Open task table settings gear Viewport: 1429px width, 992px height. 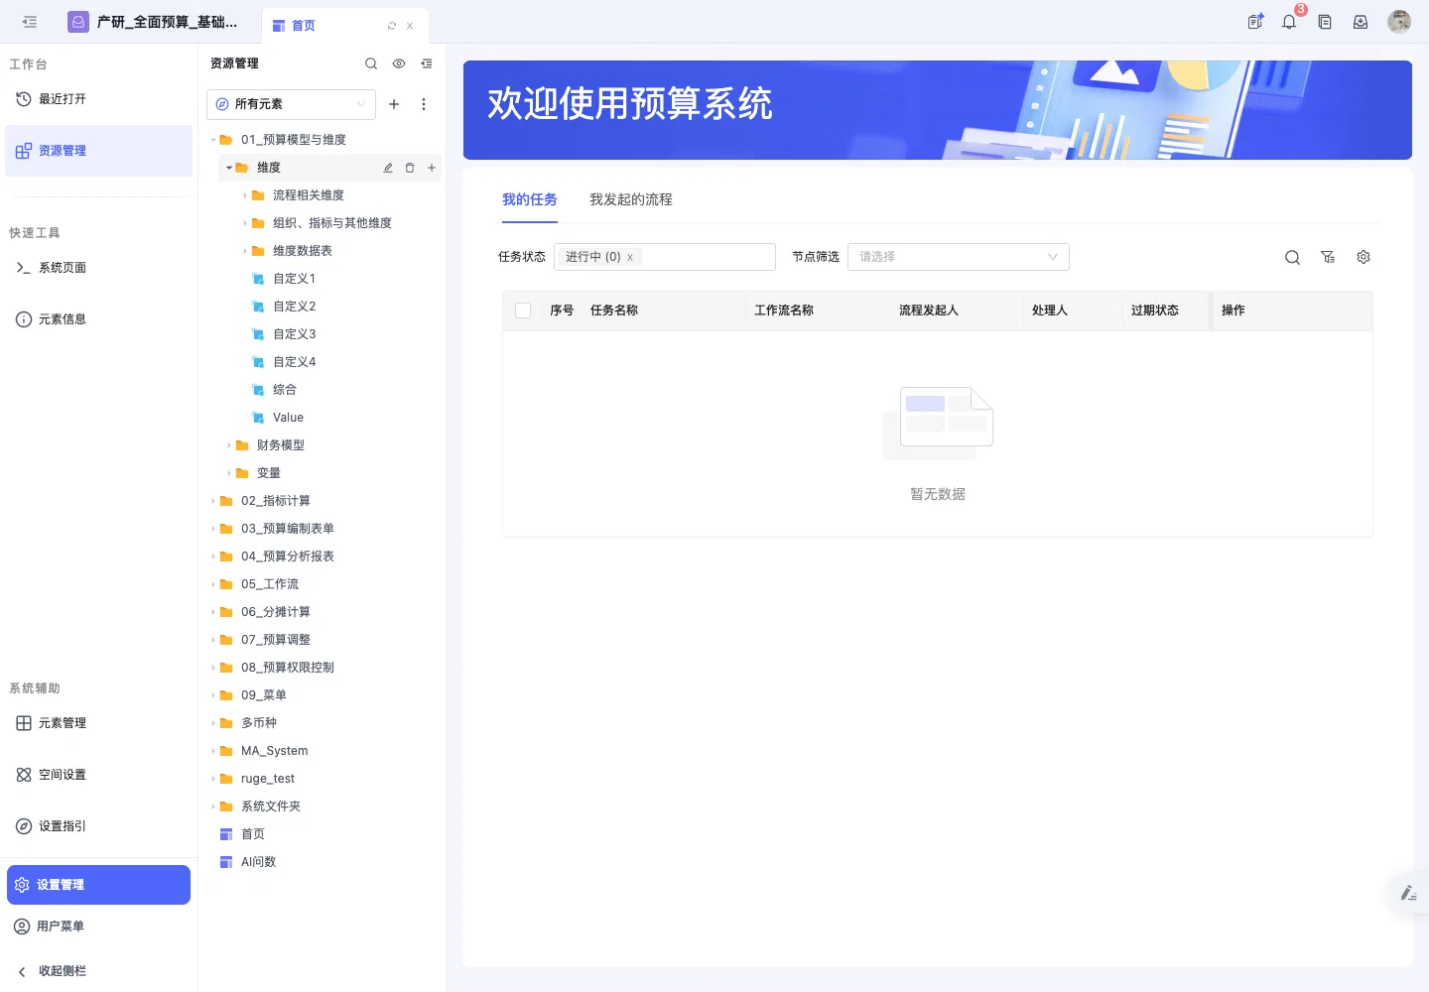pyautogui.click(x=1364, y=257)
